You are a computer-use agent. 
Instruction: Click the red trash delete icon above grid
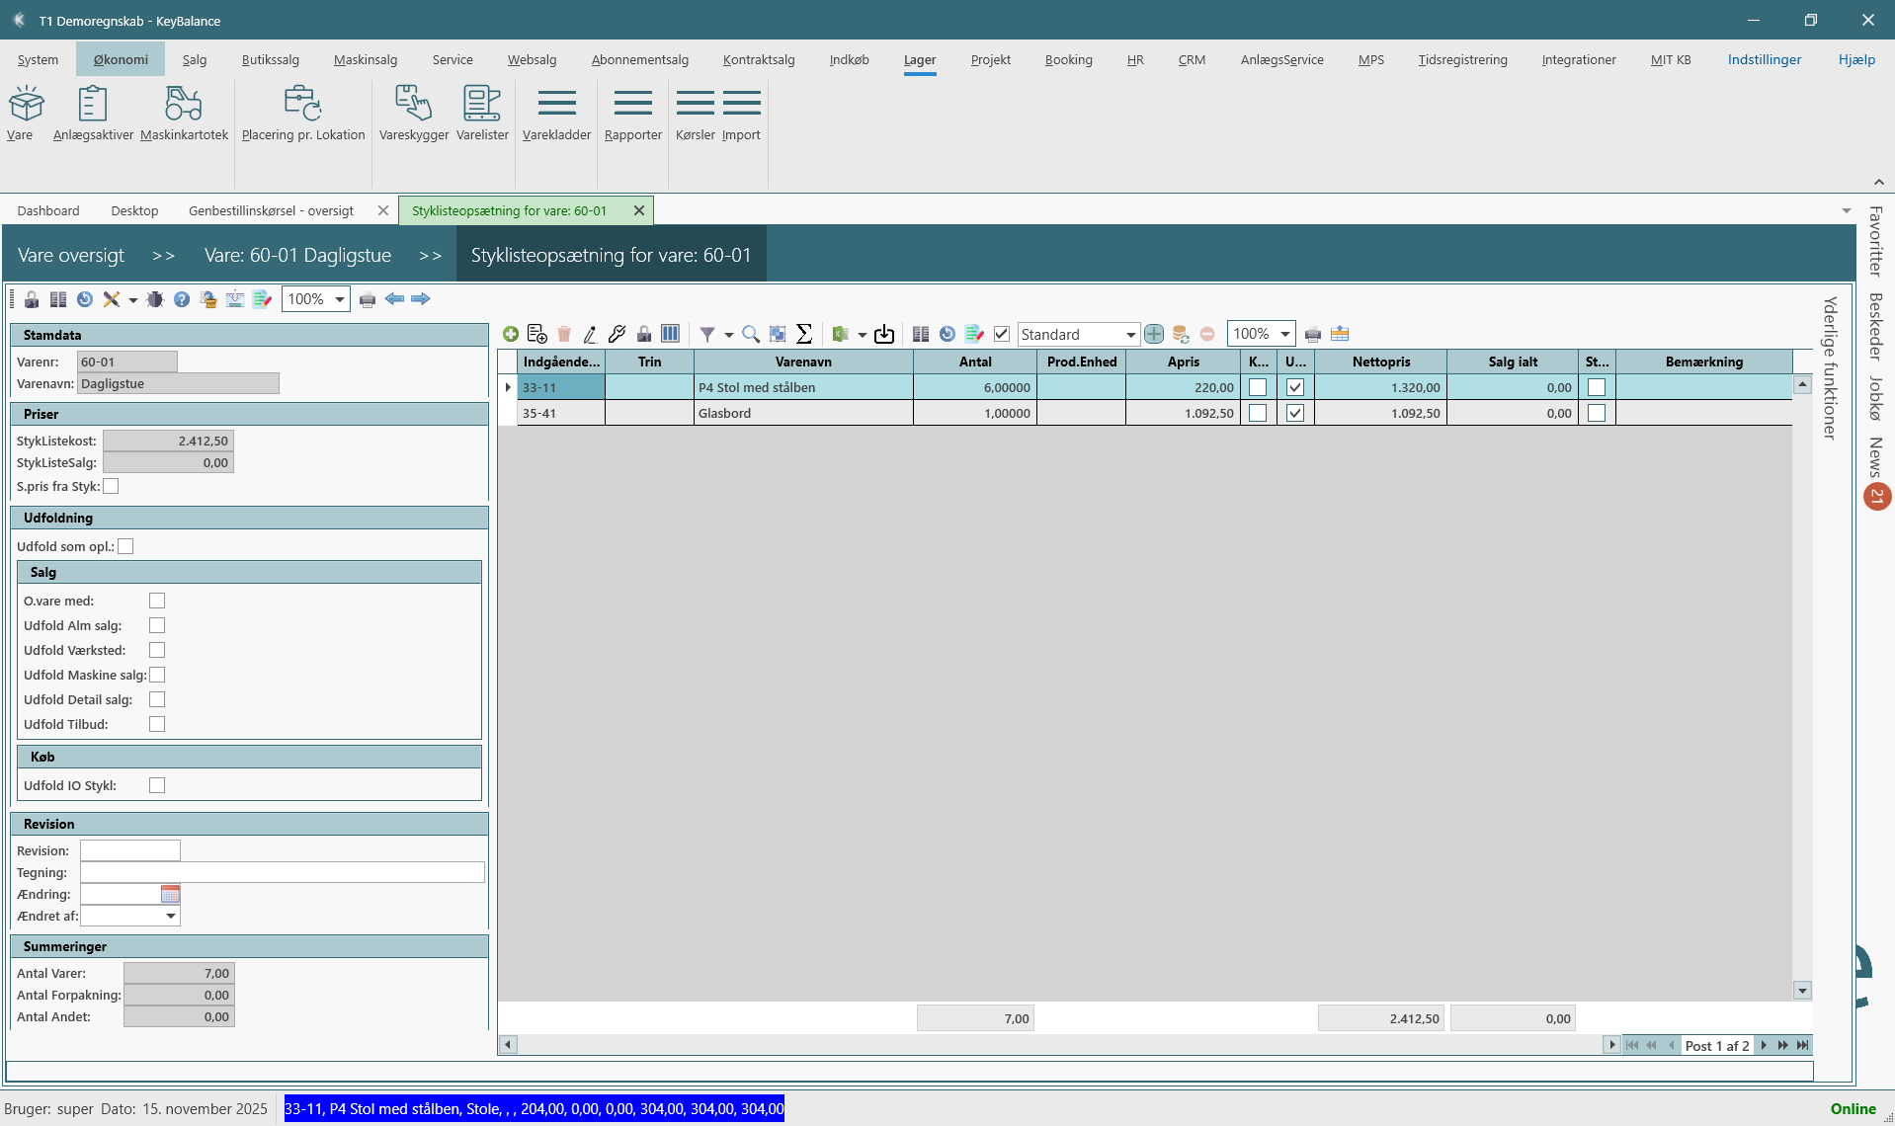click(564, 335)
